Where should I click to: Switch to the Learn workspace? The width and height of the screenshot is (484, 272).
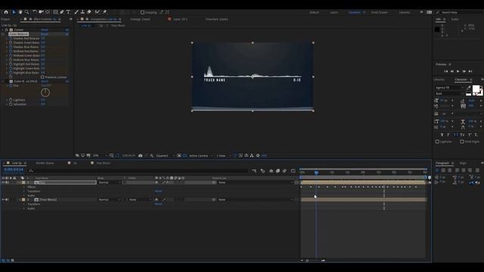tap(334, 12)
